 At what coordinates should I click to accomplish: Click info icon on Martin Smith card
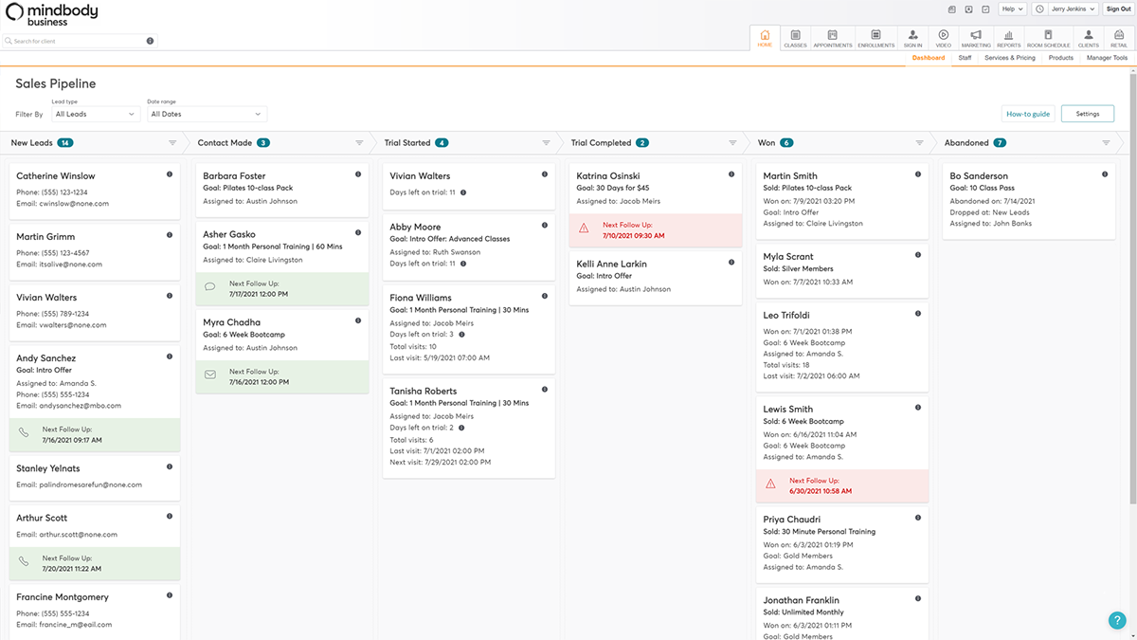[x=917, y=174]
